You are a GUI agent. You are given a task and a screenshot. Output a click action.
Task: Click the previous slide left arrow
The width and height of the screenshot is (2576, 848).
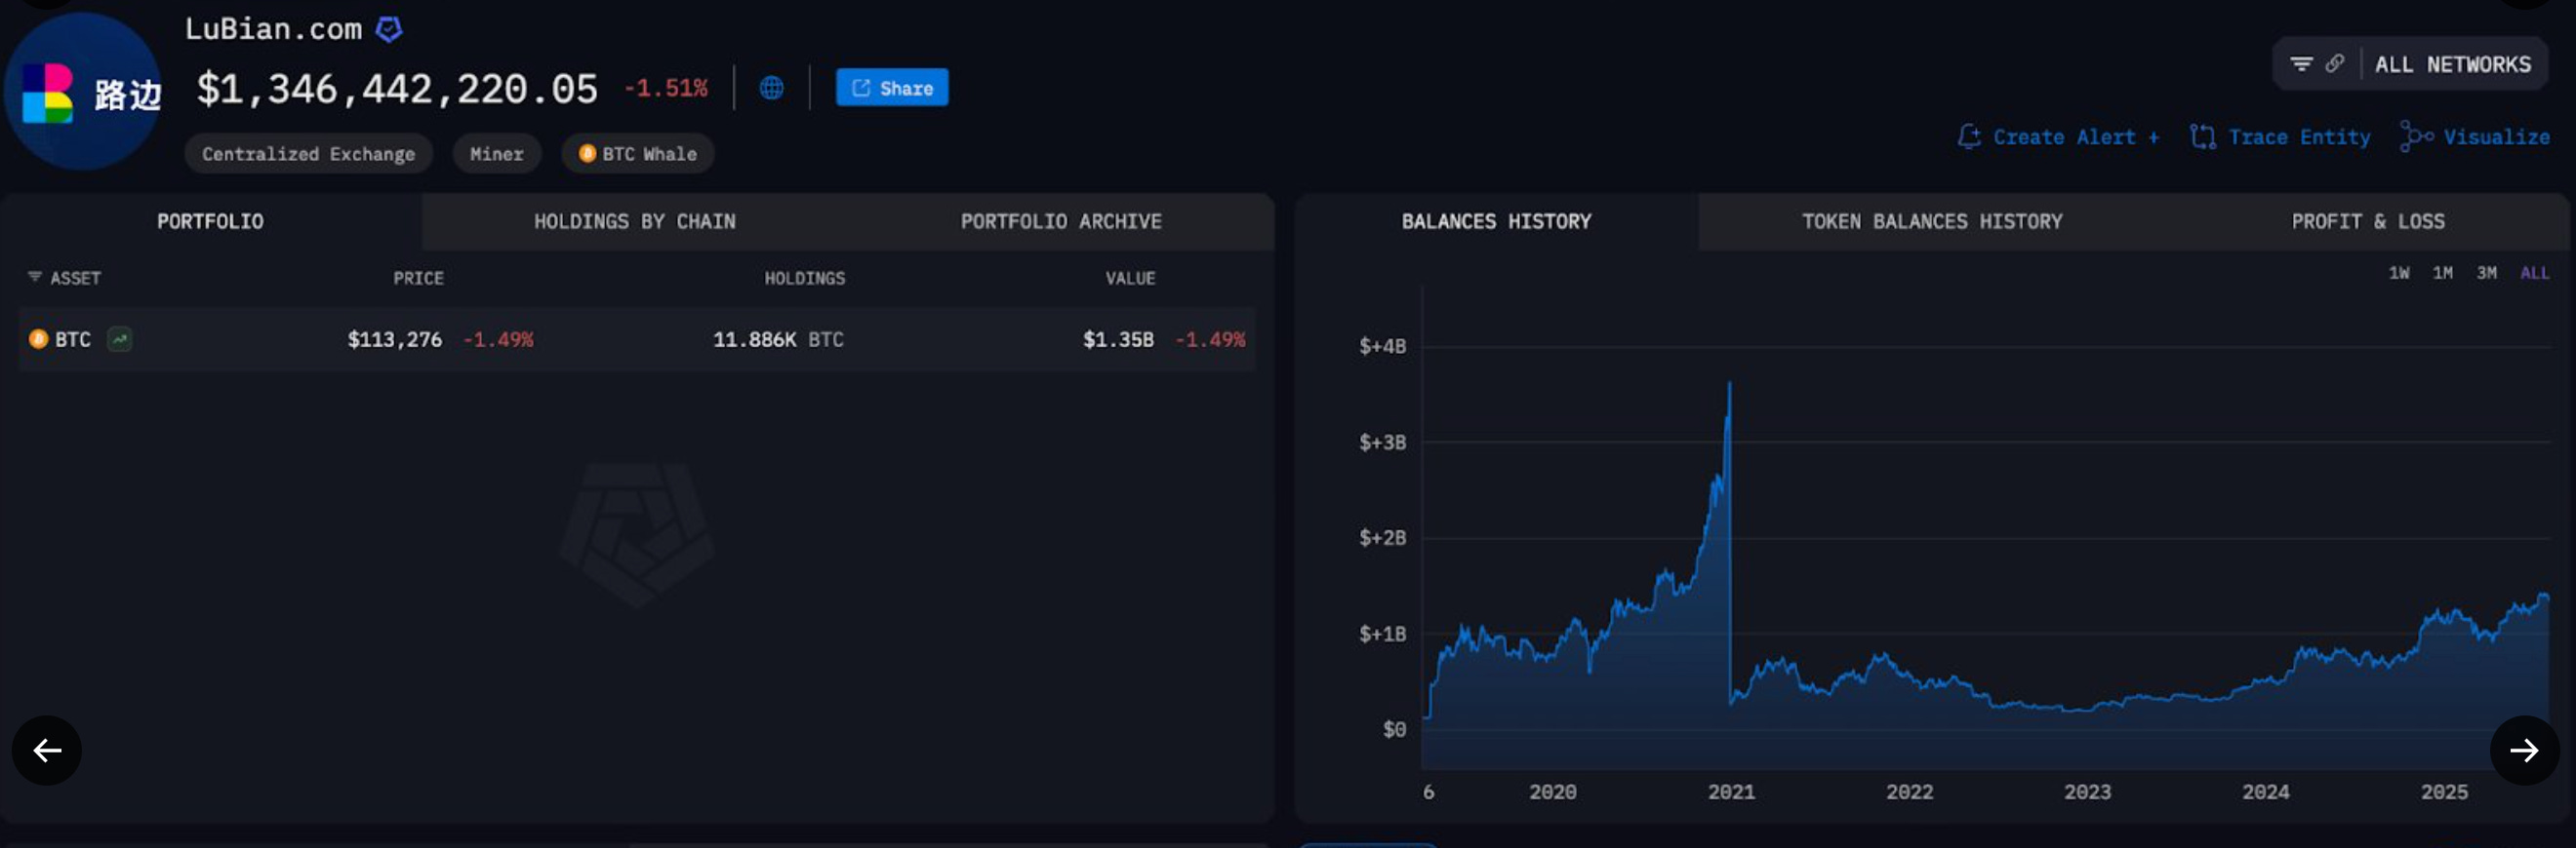(47, 751)
